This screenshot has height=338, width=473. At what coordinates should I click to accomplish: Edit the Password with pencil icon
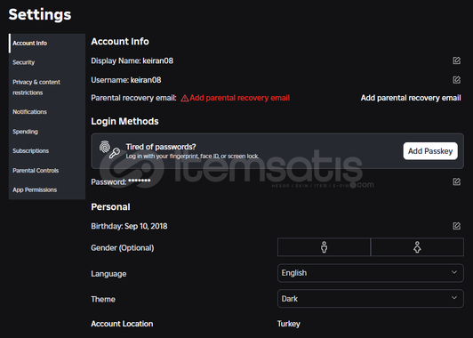tap(456, 181)
